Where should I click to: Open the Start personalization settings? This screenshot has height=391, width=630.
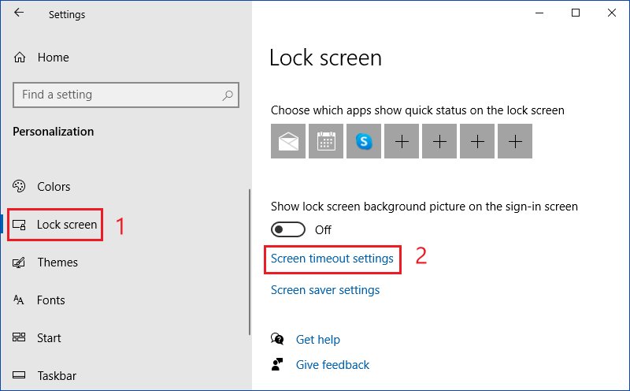(48, 338)
